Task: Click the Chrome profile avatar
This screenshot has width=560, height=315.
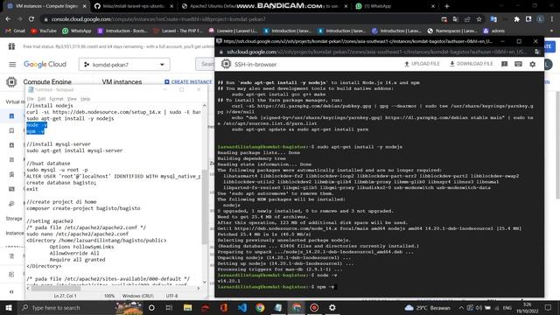Action: (x=541, y=19)
